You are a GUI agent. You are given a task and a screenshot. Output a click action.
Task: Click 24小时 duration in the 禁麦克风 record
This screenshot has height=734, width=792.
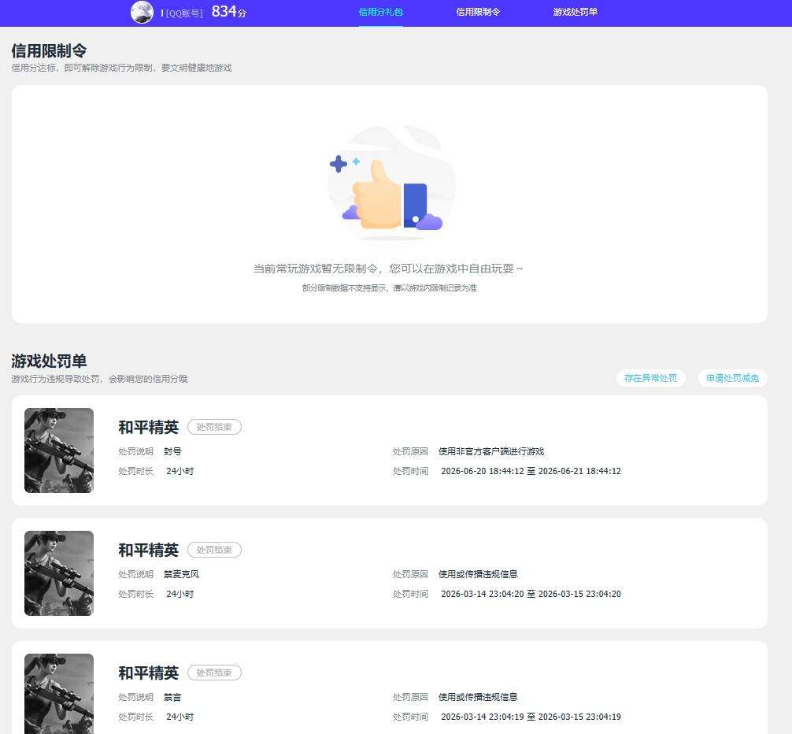click(x=180, y=594)
